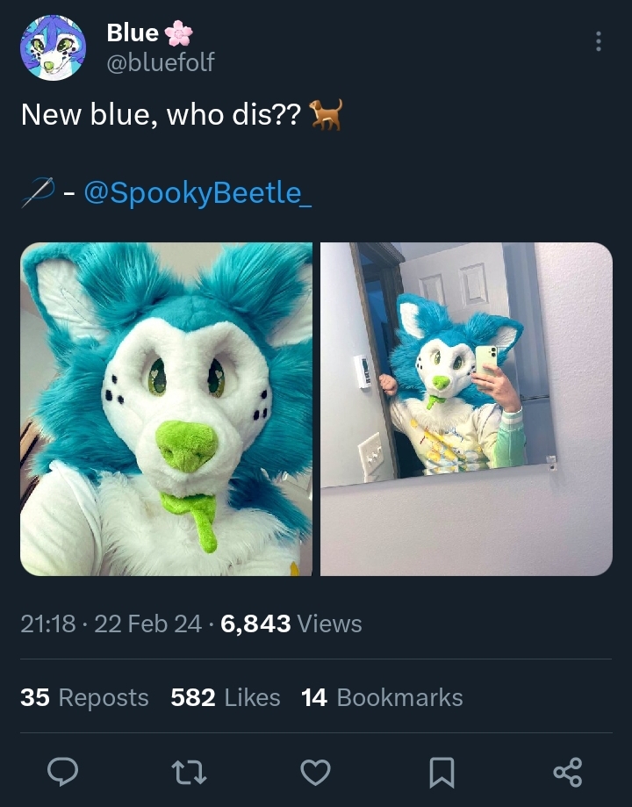Bookmark the post with the bookmark icon
This screenshot has height=807, width=632.
pos(442,772)
